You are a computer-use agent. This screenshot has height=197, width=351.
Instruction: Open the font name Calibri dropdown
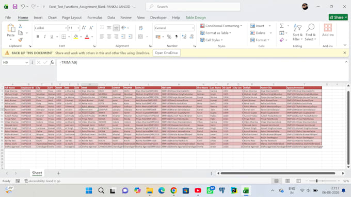tap(66, 28)
